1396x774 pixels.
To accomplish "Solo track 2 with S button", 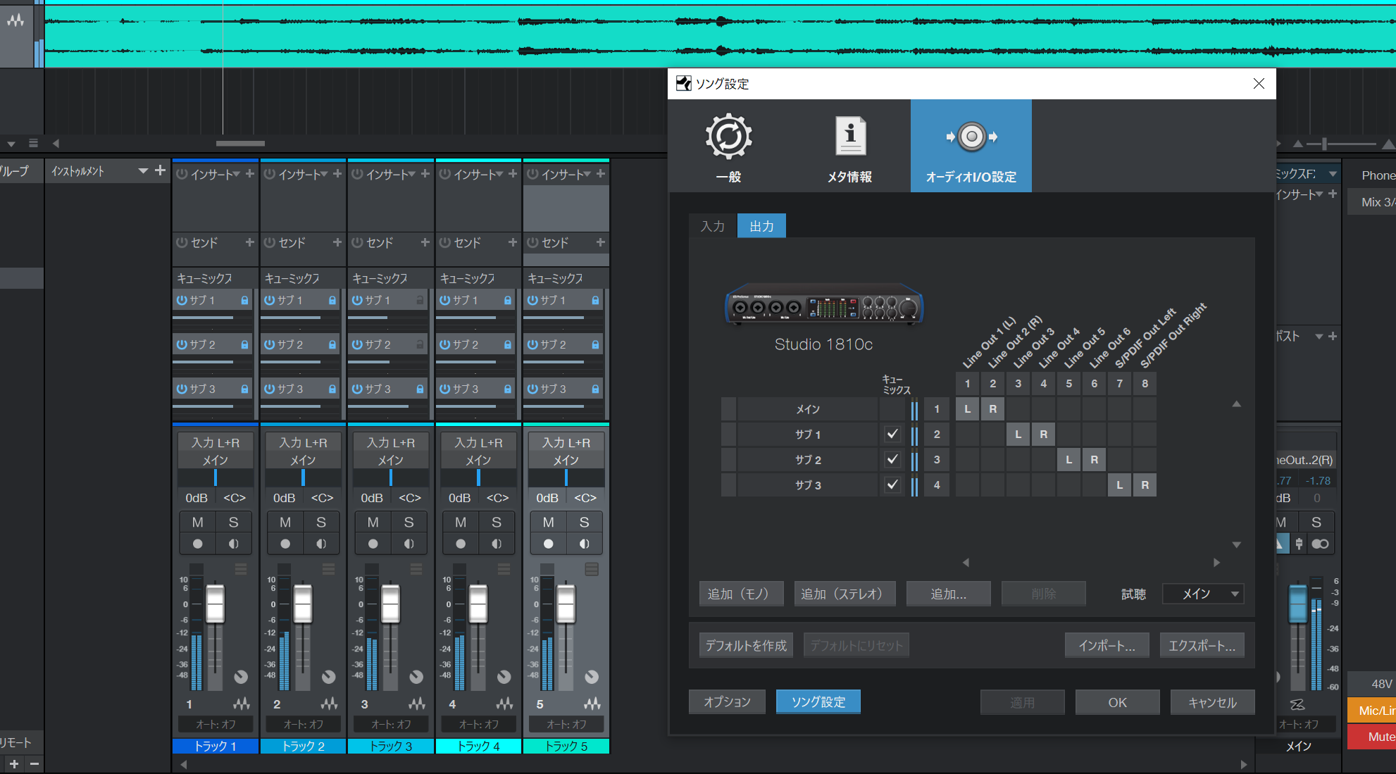I will point(321,522).
